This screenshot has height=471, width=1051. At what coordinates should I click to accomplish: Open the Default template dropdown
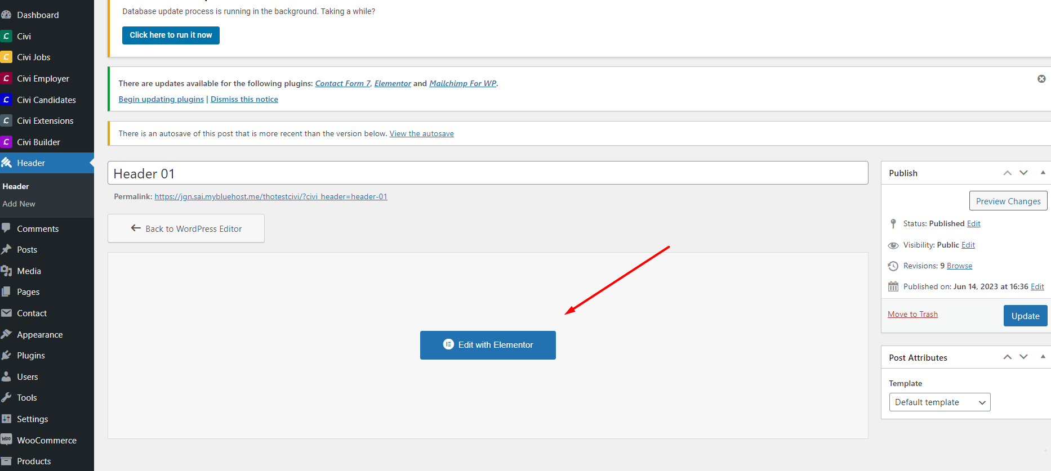coord(939,402)
